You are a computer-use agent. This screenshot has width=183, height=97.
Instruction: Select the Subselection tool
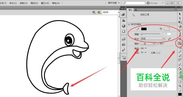[x=180, y=18]
